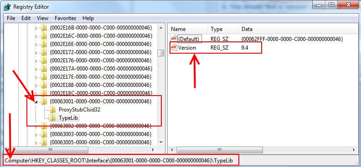Select folder icon of {00063001-0000-0000-C000-000000000046}
361x167 pixels.
(44, 101)
